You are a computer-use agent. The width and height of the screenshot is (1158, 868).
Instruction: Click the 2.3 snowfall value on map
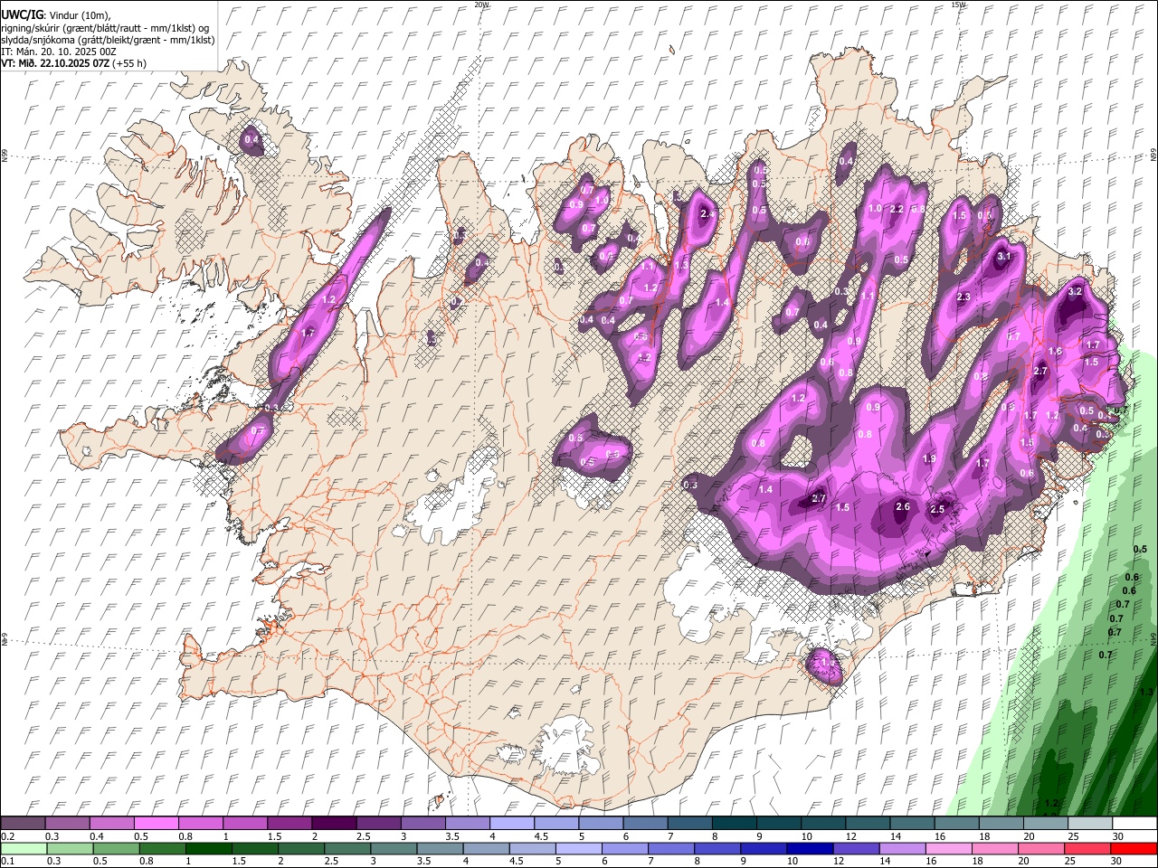(963, 297)
